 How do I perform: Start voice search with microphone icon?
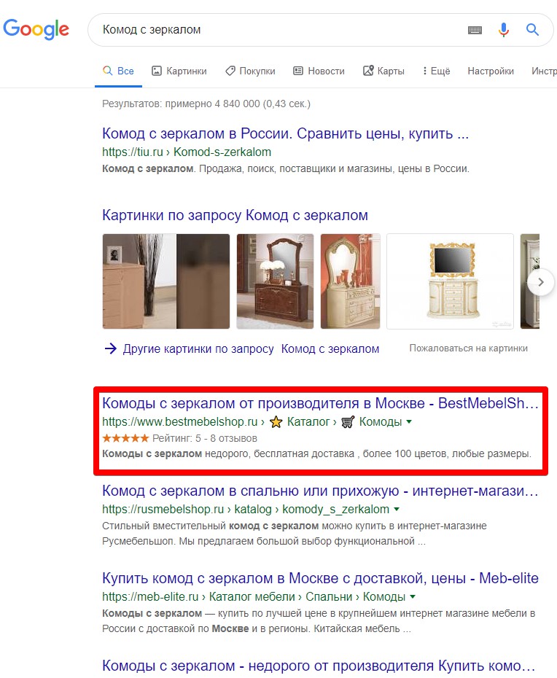pos(503,29)
